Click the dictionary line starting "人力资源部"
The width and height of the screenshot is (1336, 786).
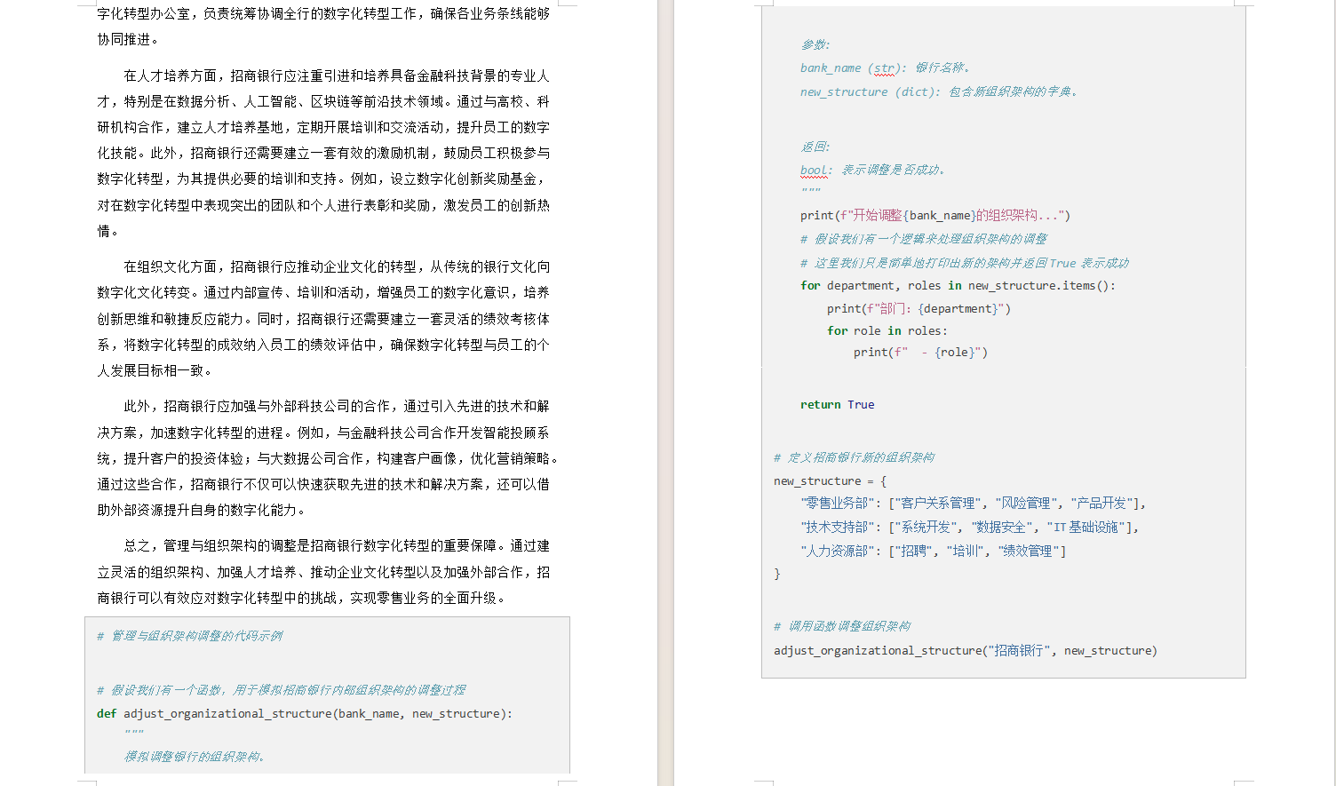(934, 551)
